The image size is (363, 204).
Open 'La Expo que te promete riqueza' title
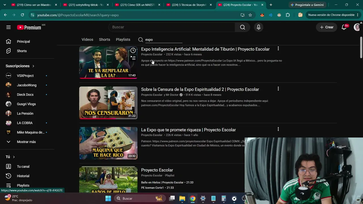pyautogui.click(x=189, y=130)
